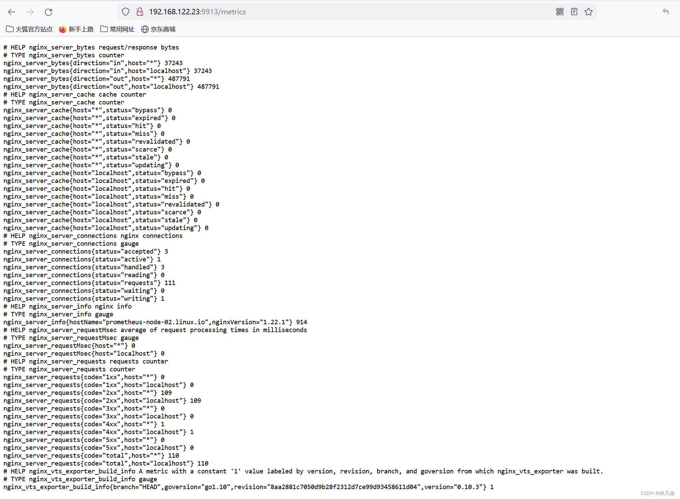680x499 pixels.
Task: Click the bytes direction="in",host="localhost" line
Action: (107, 71)
